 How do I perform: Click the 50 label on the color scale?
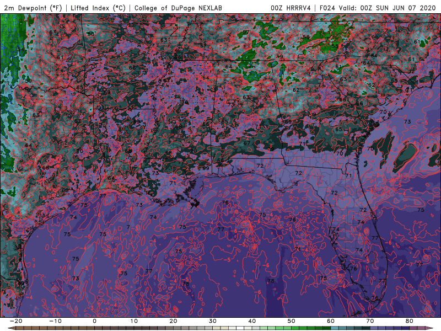pos(292,321)
